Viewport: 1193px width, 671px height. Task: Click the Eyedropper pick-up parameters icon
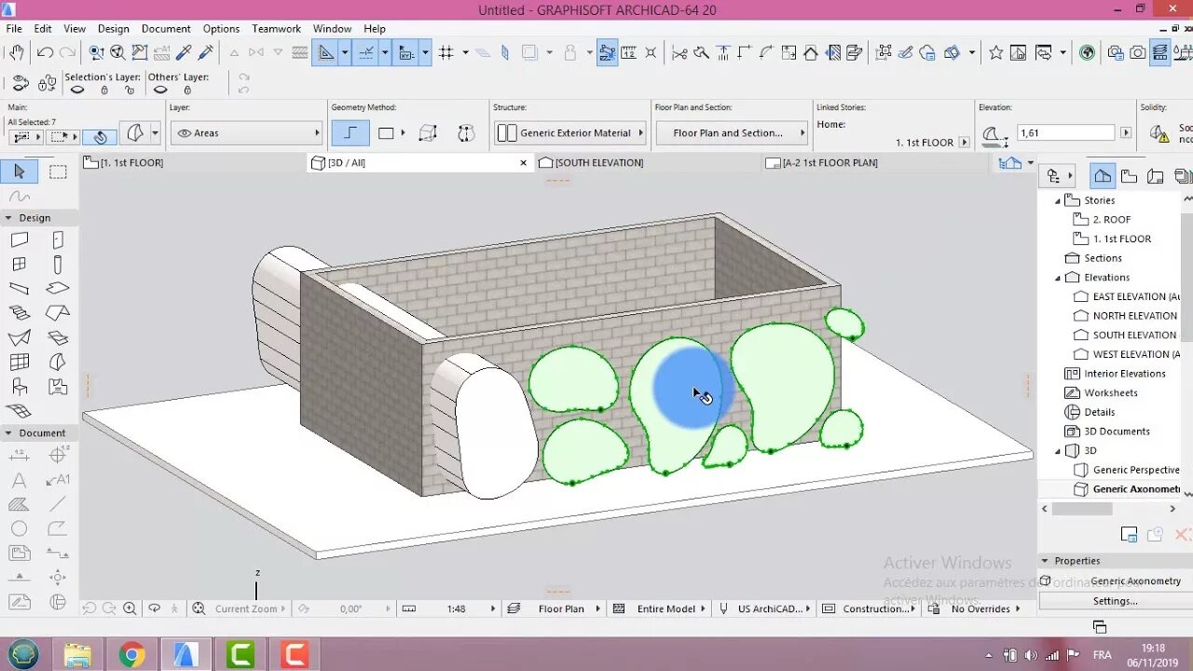coord(184,53)
